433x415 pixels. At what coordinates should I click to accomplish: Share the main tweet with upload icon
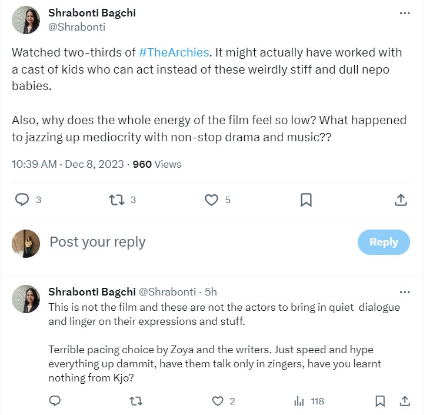point(401,200)
